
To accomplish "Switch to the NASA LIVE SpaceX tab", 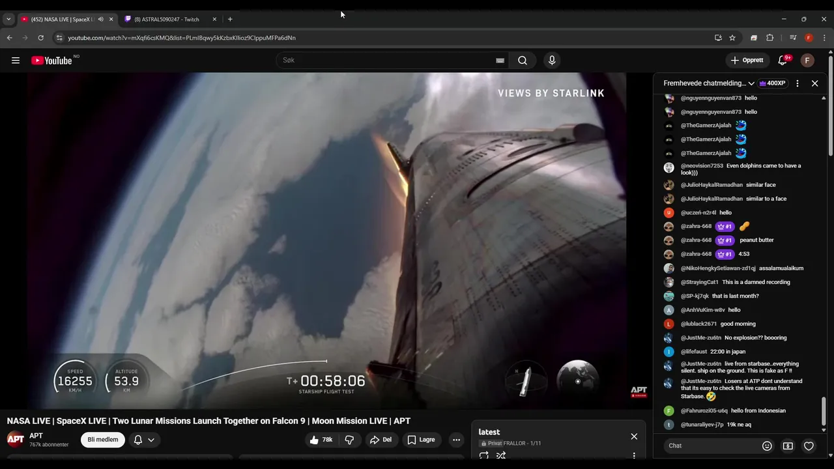I will (x=63, y=20).
